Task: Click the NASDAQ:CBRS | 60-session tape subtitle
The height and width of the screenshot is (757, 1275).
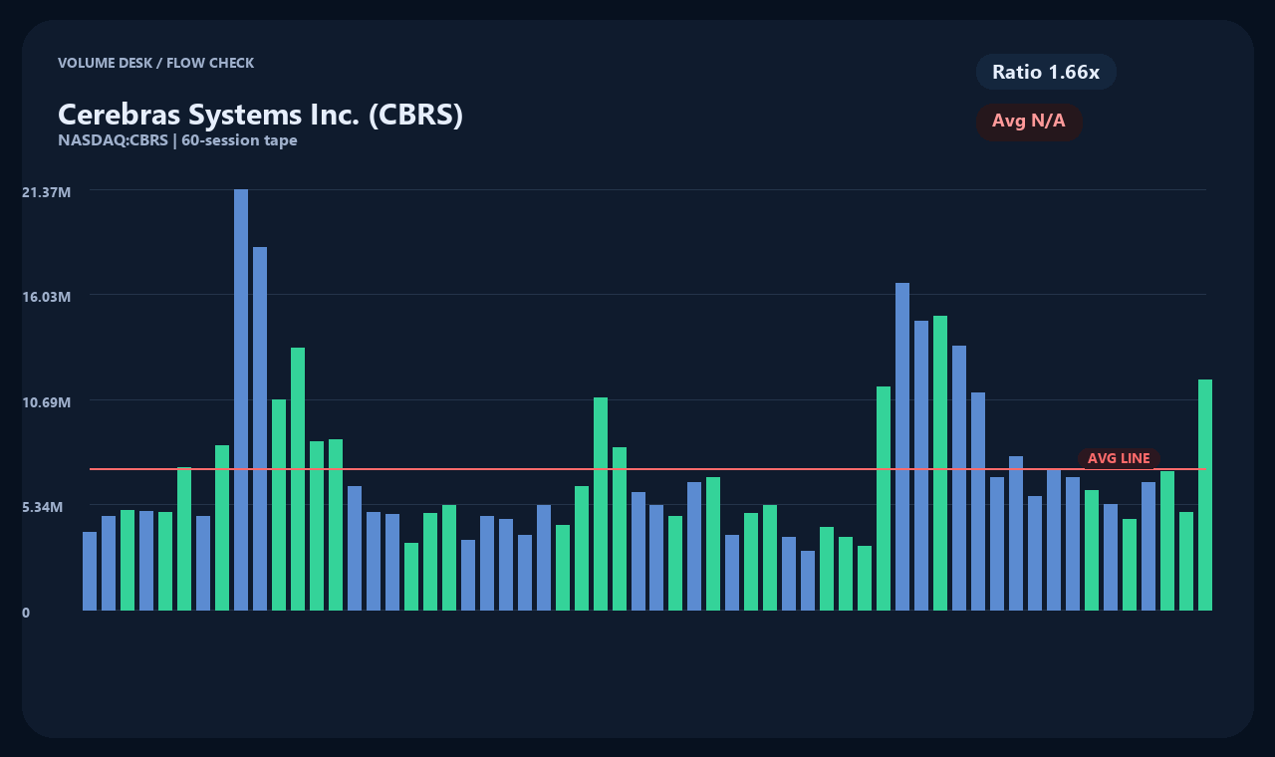Action: (x=177, y=140)
